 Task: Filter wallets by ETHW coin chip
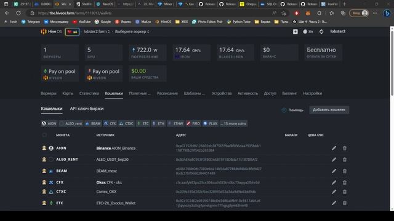tap(176, 123)
